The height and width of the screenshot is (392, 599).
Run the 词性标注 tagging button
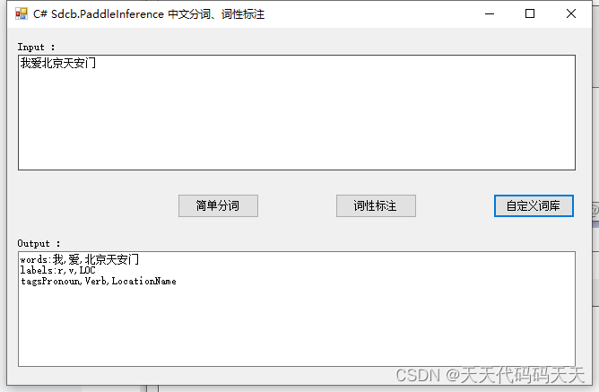tap(376, 206)
